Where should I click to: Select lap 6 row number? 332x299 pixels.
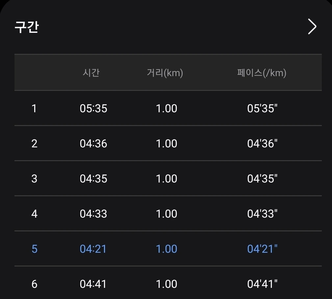point(34,284)
